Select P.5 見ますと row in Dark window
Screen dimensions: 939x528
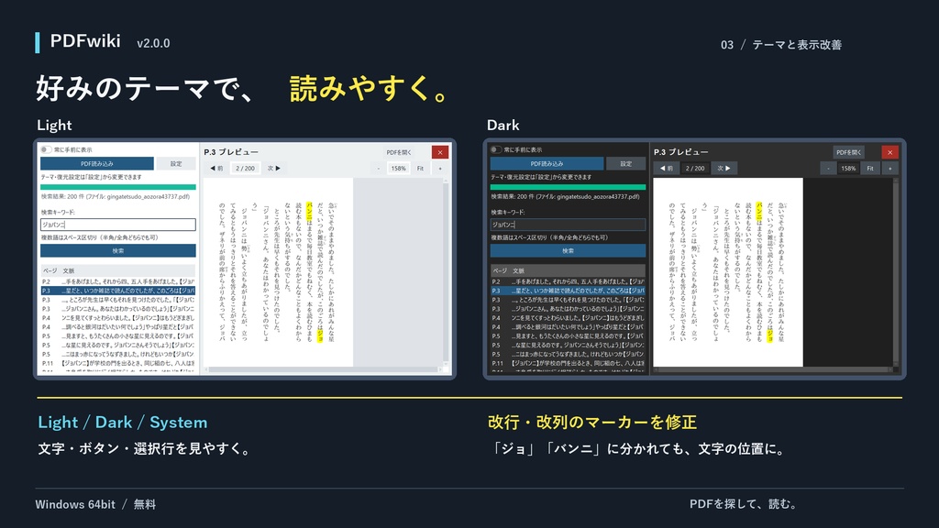click(x=568, y=335)
